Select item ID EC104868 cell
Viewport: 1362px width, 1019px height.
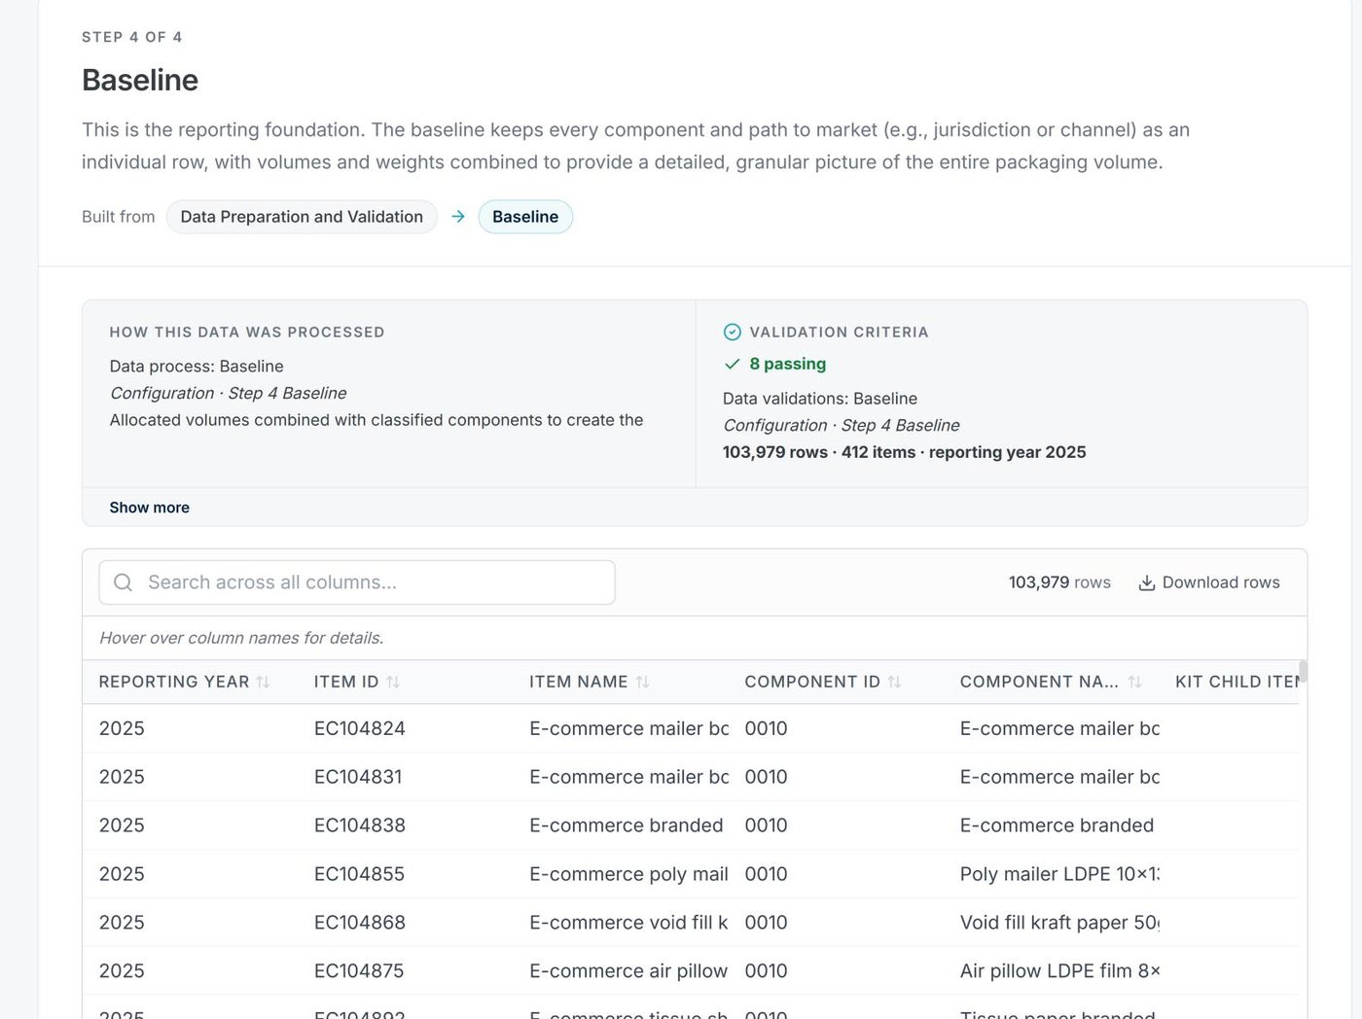360,923
